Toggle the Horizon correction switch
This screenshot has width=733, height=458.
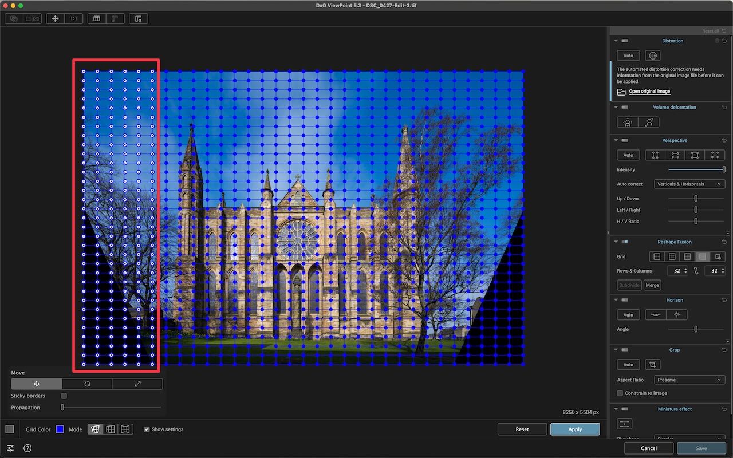click(x=625, y=300)
